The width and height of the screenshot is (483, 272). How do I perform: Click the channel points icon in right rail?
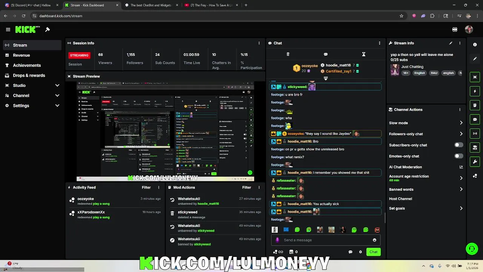pos(475,176)
